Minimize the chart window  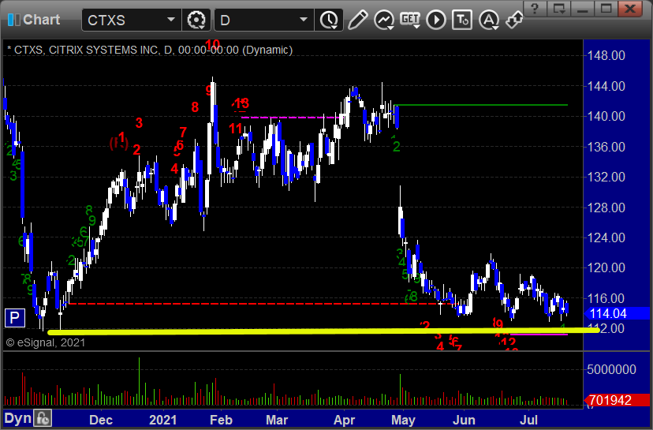(x=583, y=9)
